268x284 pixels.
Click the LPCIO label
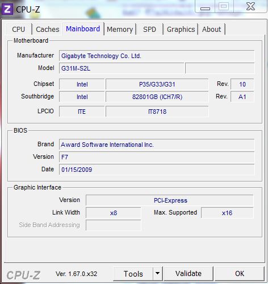[x=45, y=111]
